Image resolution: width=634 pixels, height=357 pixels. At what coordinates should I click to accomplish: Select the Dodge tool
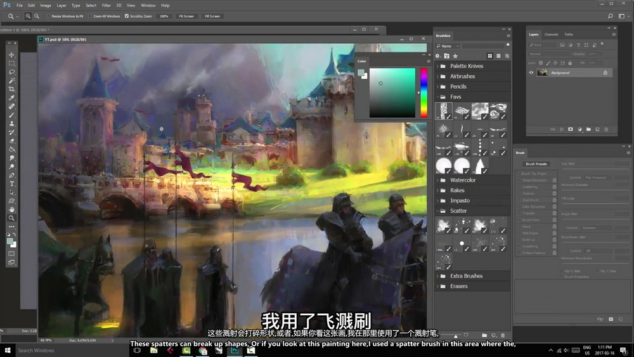11,167
